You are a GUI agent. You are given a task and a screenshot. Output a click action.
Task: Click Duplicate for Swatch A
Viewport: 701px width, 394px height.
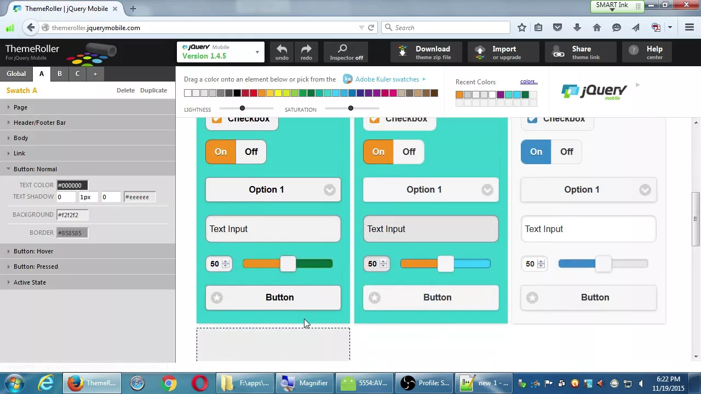[153, 90]
